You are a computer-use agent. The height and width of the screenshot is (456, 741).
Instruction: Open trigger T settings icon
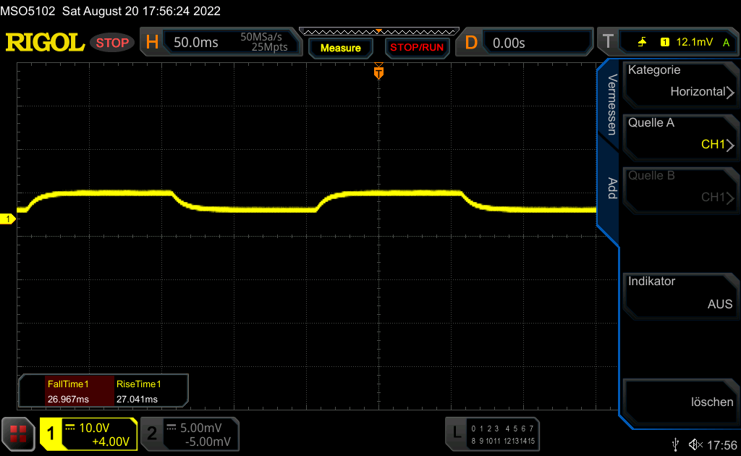tap(608, 41)
